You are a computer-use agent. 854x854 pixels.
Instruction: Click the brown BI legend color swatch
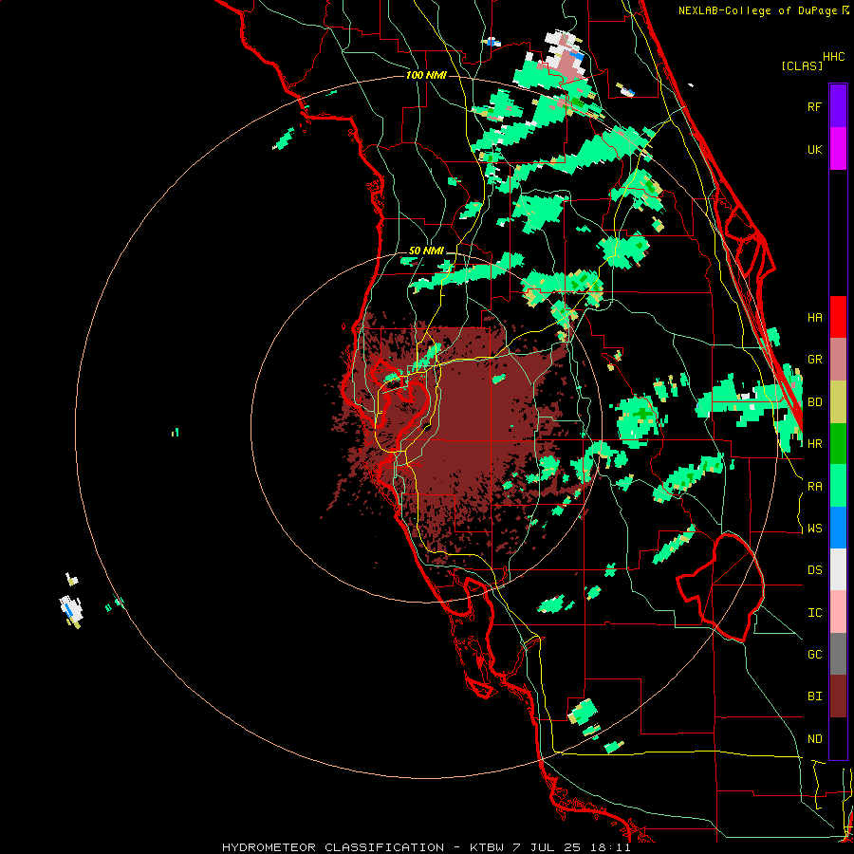pyautogui.click(x=838, y=696)
